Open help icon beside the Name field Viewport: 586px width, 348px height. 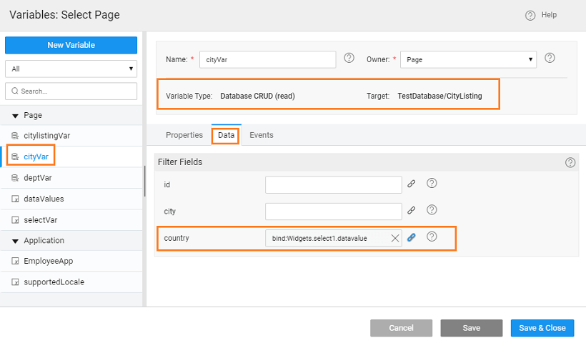coord(349,59)
